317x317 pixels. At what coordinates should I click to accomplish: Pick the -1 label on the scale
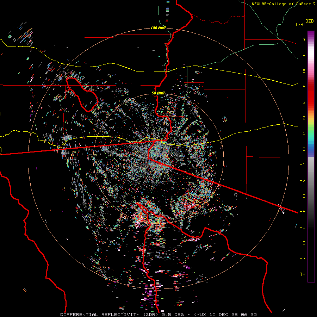[x=303, y=165]
